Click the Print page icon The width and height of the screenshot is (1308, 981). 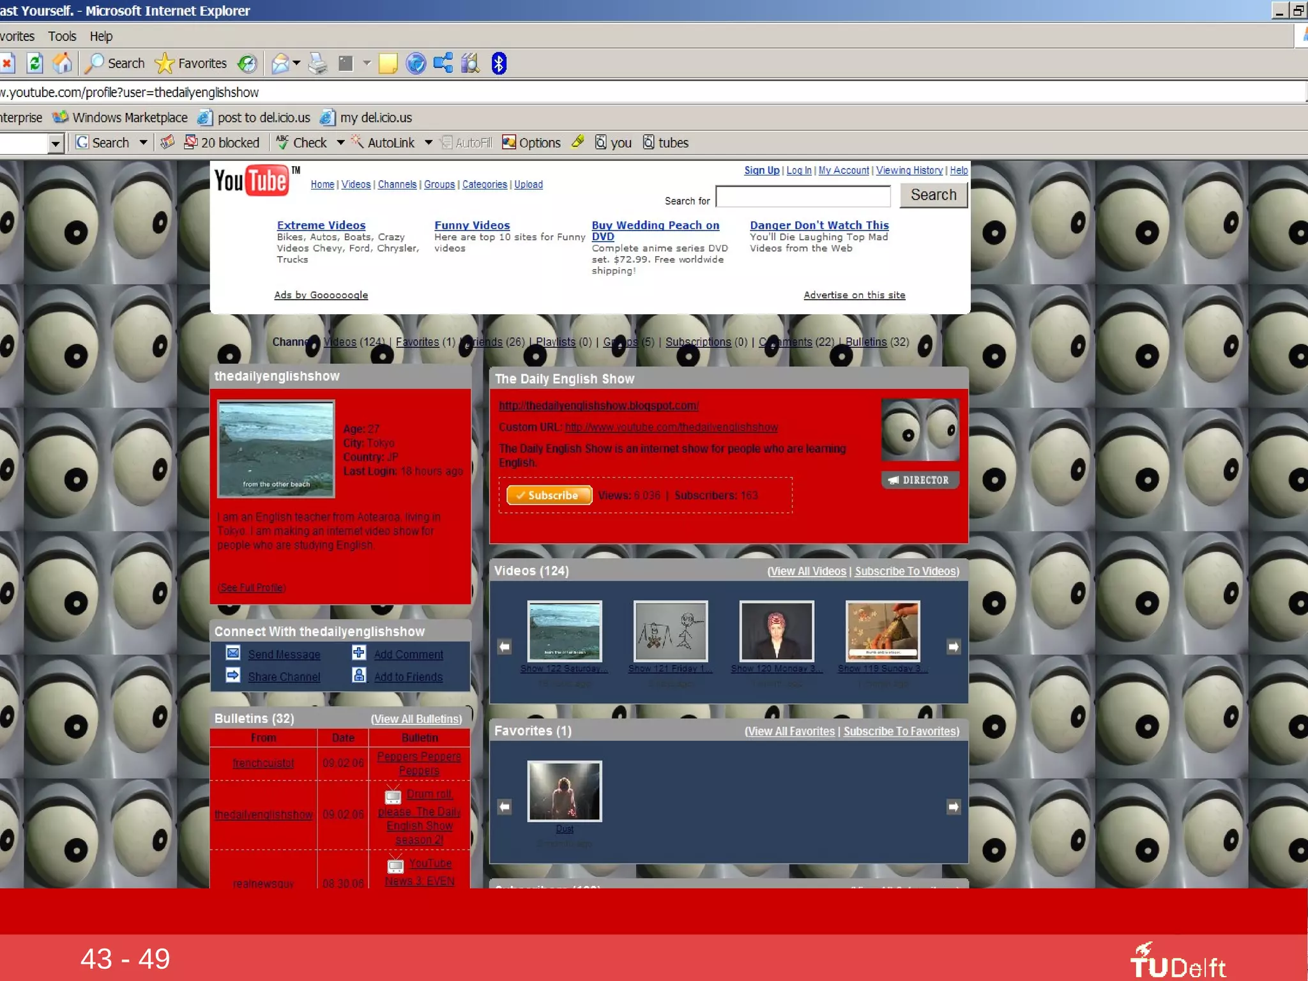tap(317, 63)
